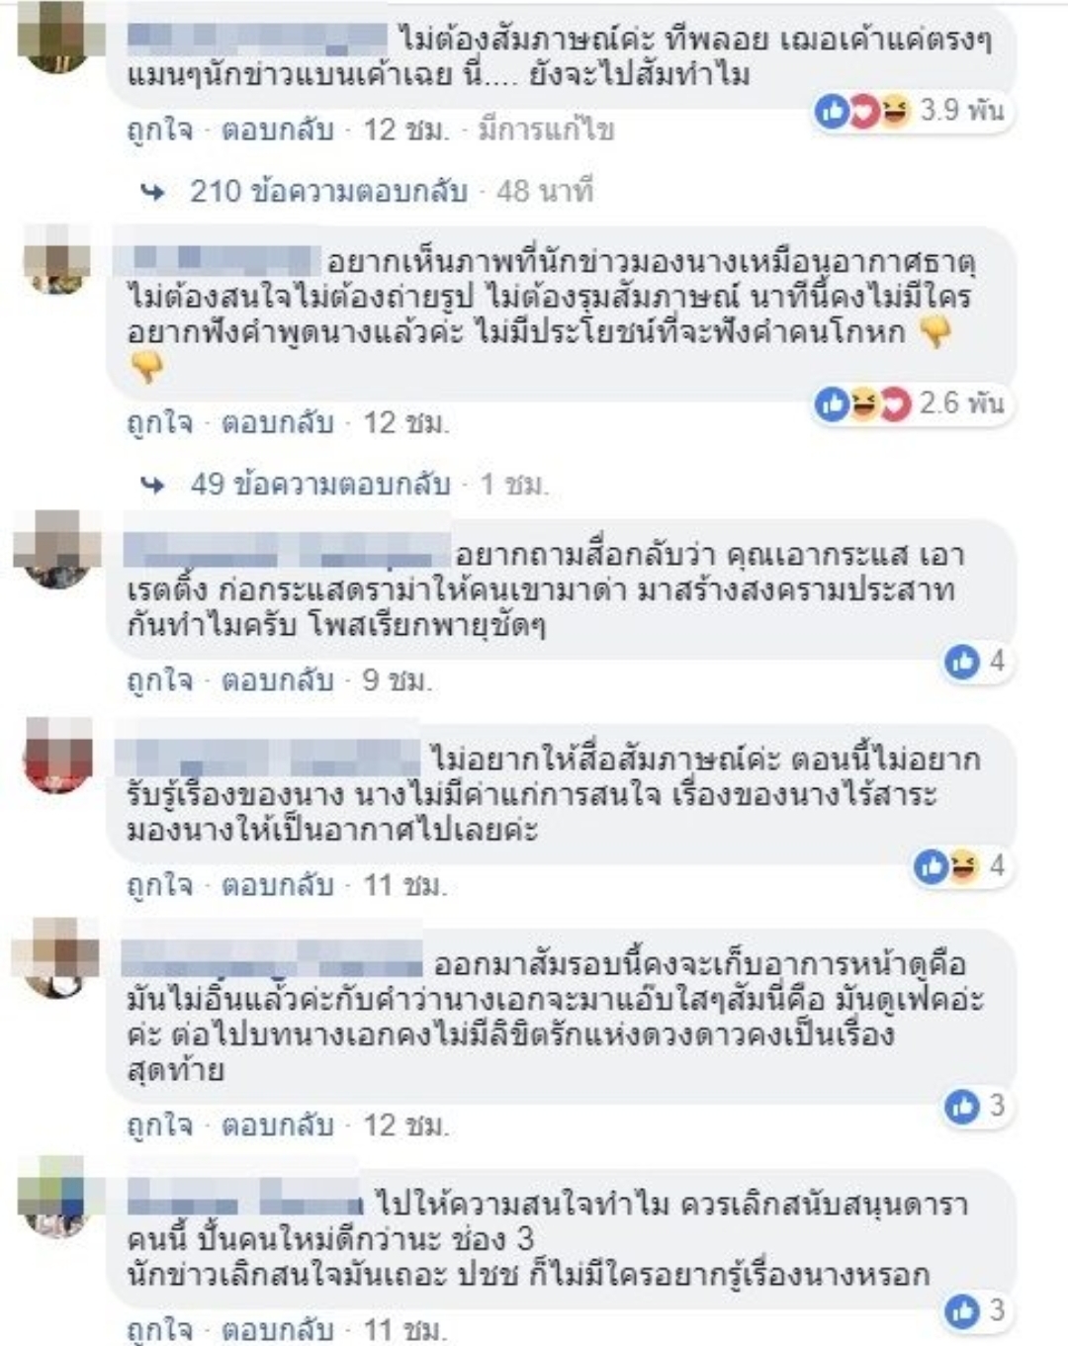Image resolution: width=1068 pixels, height=1346 pixels.
Task: Click ถูกใจ on the 9 ชม. comment
Action: (x=159, y=680)
